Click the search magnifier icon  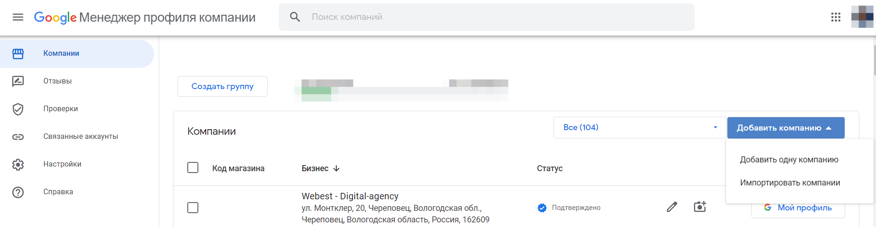point(295,17)
